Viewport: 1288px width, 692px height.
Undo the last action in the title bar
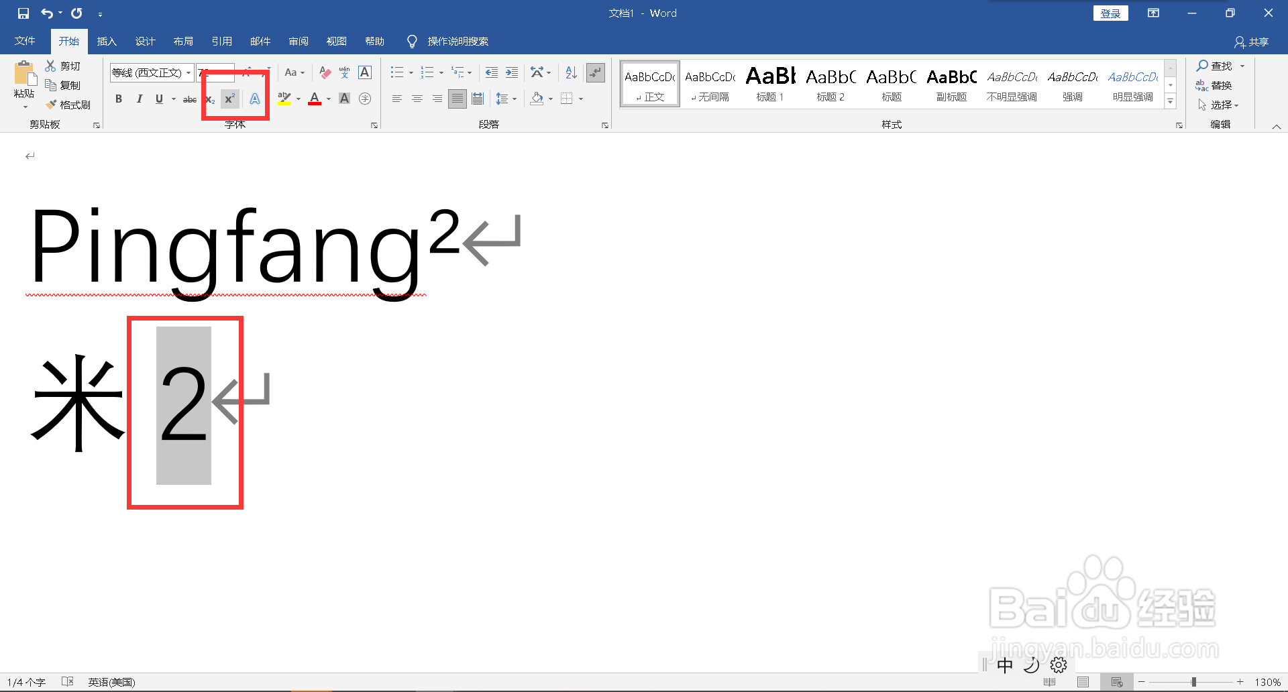coord(46,13)
